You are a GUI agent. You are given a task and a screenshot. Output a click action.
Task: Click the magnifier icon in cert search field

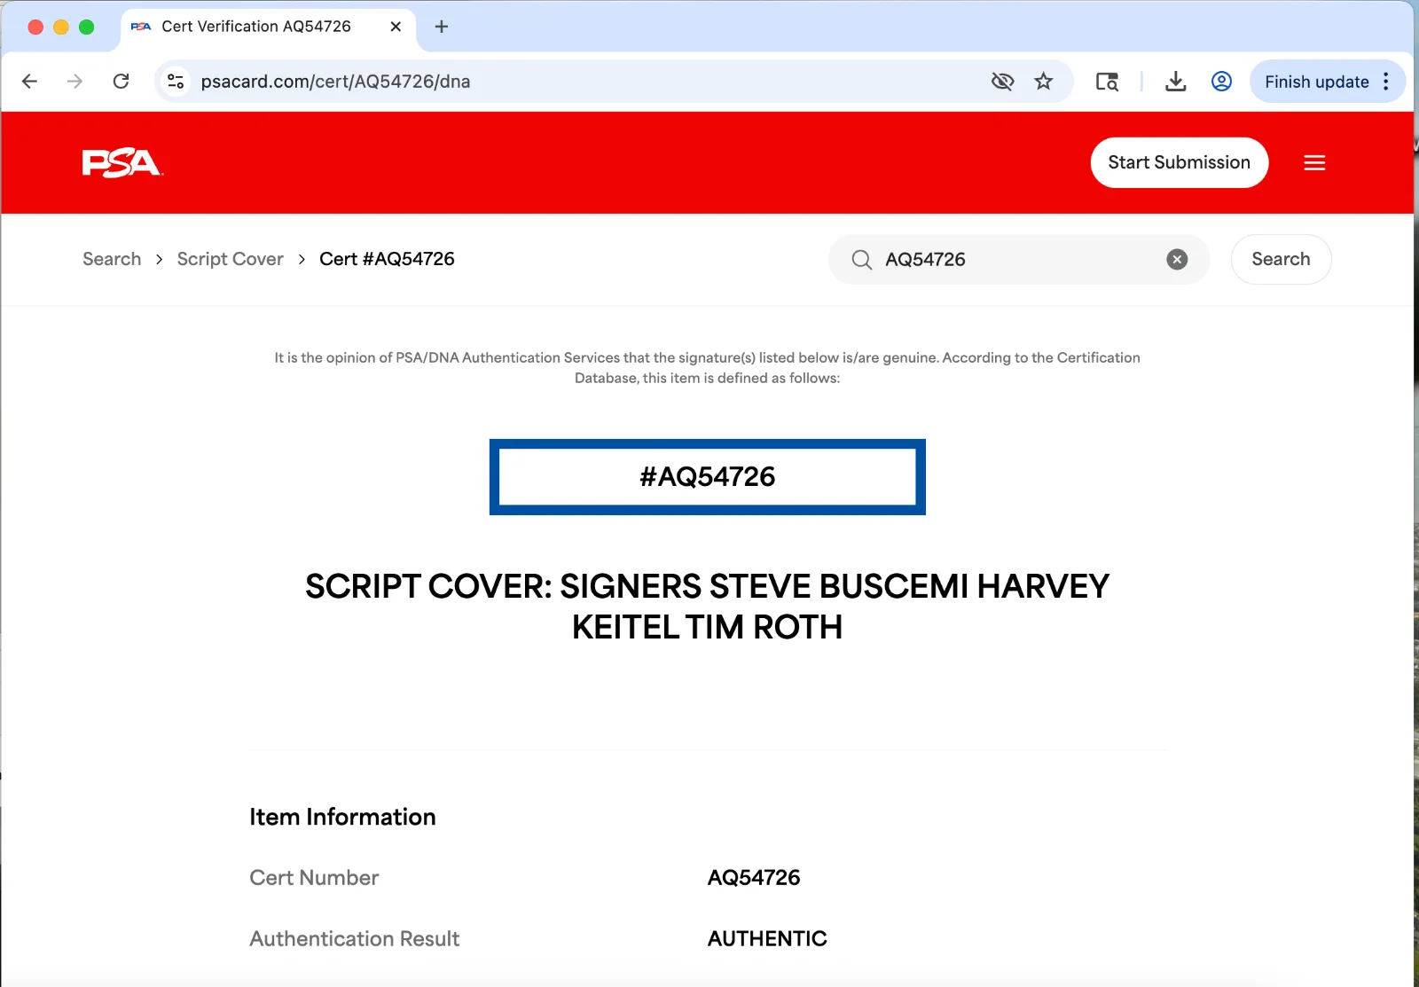tap(861, 260)
